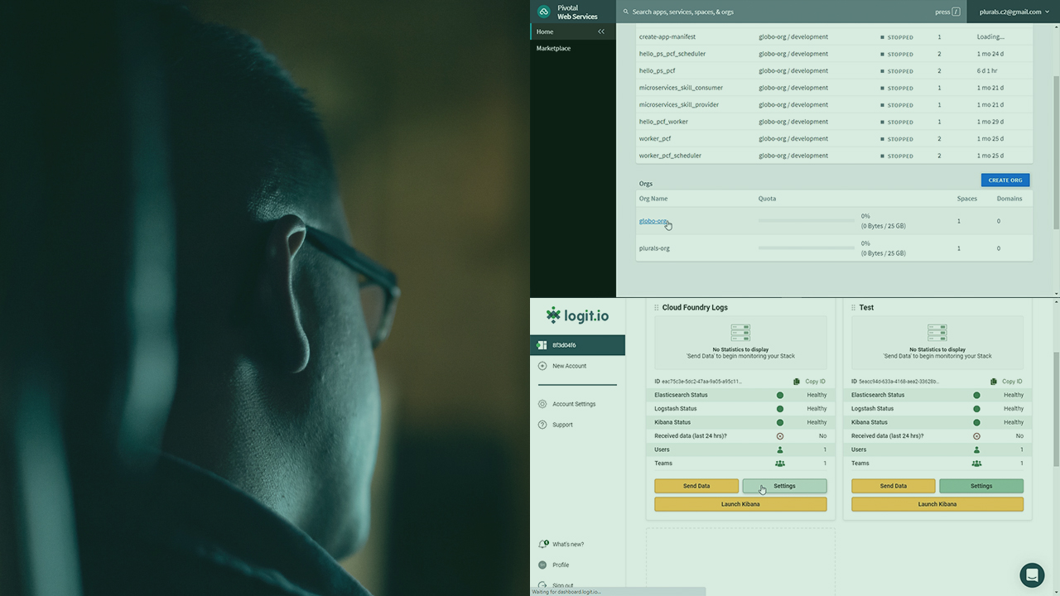1060x596 pixels.
Task: Click the CREATE ORG button
Action: tap(1005, 180)
